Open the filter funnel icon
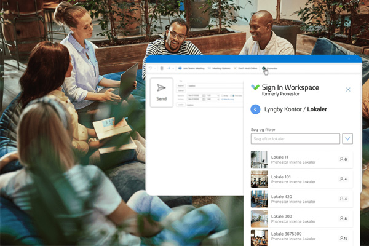The width and height of the screenshot is (369, 246). (x=347, y=138)
